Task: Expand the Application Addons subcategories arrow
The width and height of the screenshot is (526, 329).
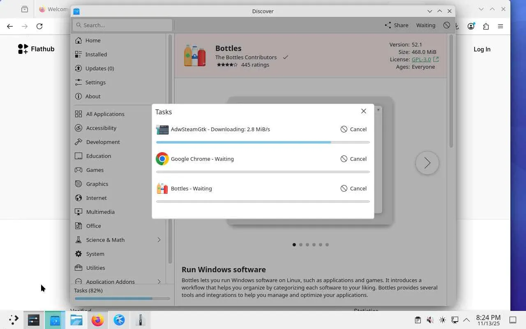Action: point(159,282)
